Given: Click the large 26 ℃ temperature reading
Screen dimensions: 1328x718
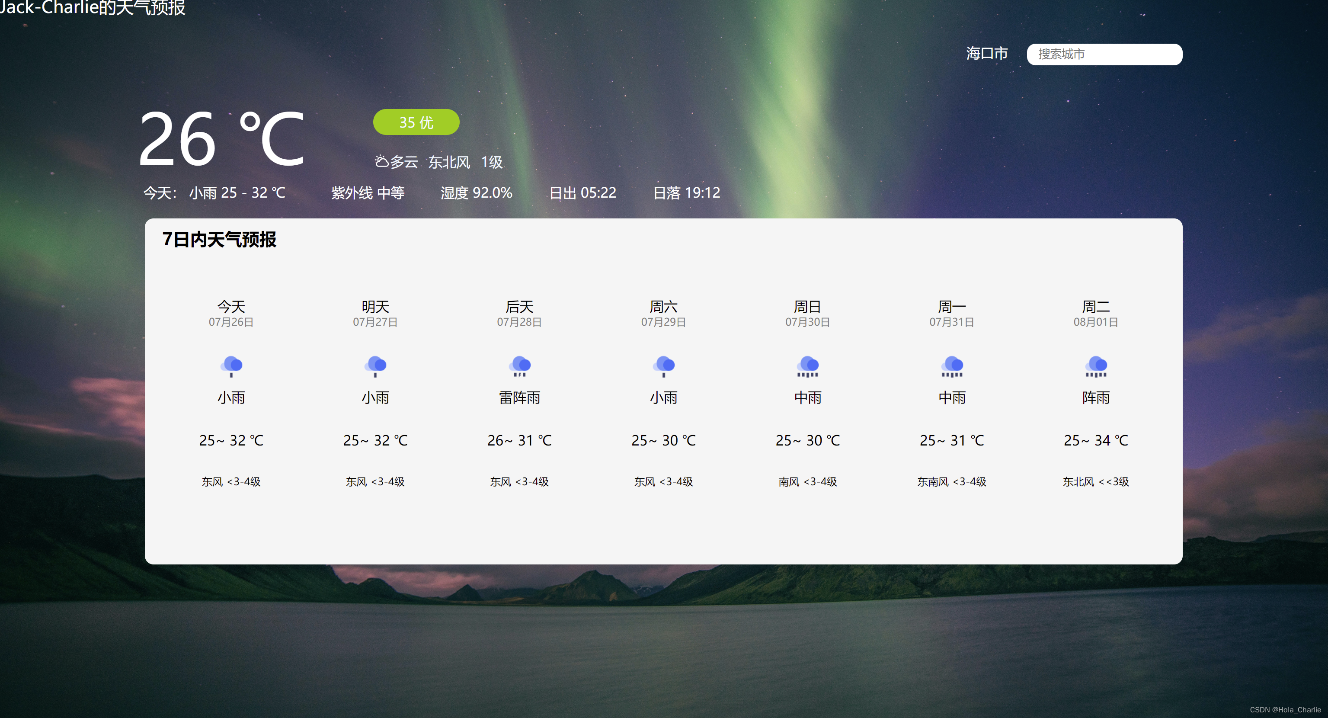Looking at the screenshot, I should (222, 139).
